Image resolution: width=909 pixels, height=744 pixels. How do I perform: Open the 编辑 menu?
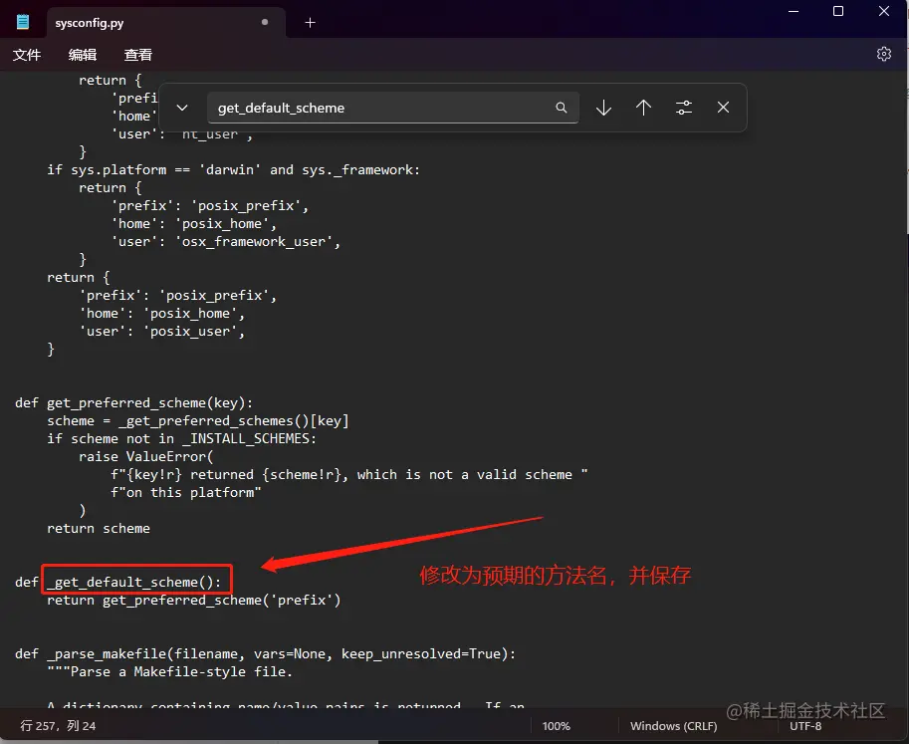(83, 55)
